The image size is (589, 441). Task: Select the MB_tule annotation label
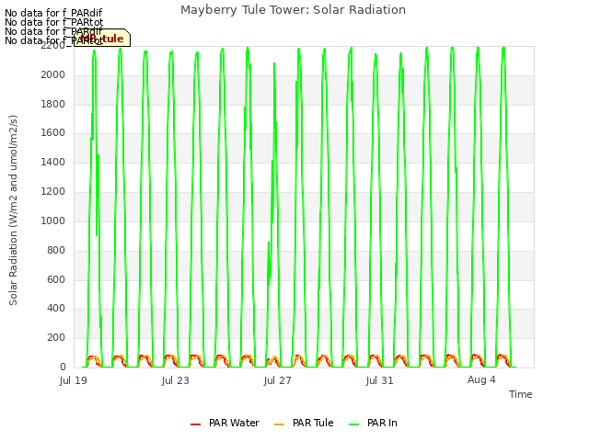(102, 38)
